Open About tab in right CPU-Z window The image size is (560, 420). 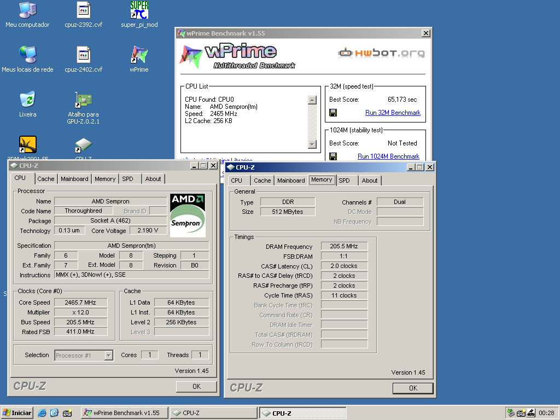[x=370, y=180]
